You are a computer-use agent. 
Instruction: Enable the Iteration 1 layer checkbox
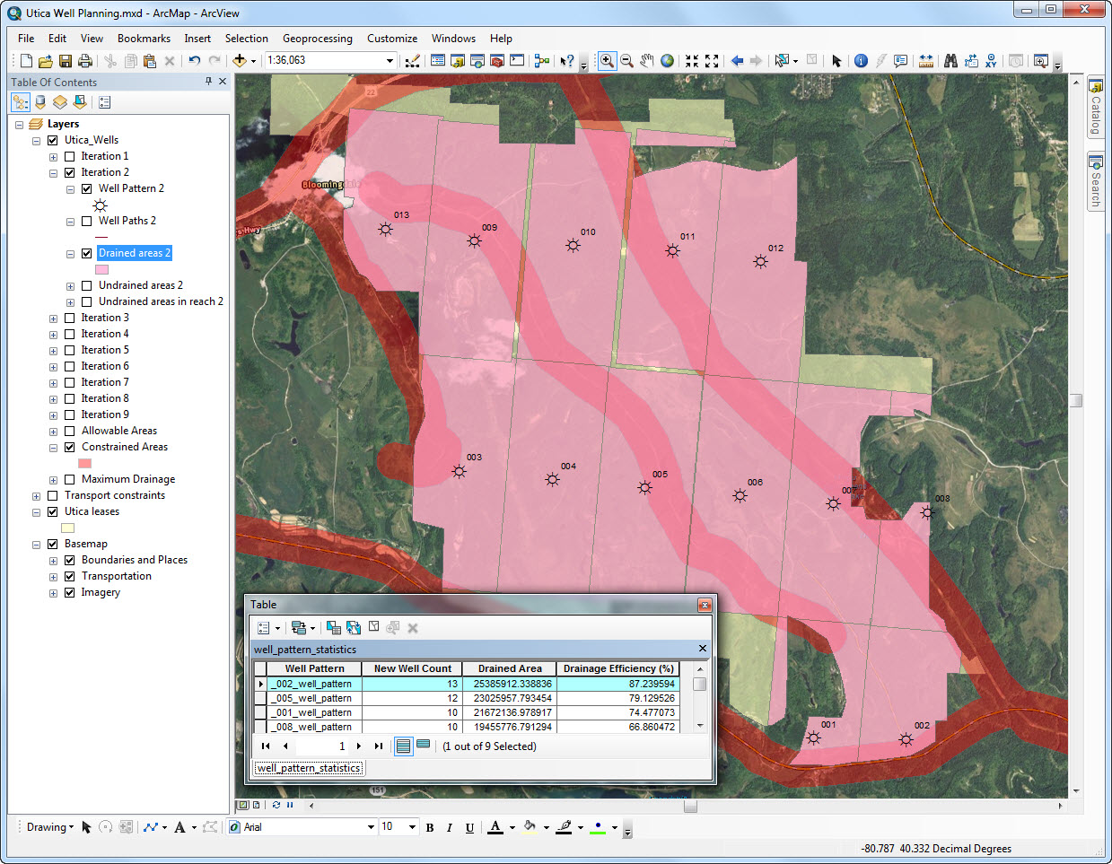[x=70, y=156]
